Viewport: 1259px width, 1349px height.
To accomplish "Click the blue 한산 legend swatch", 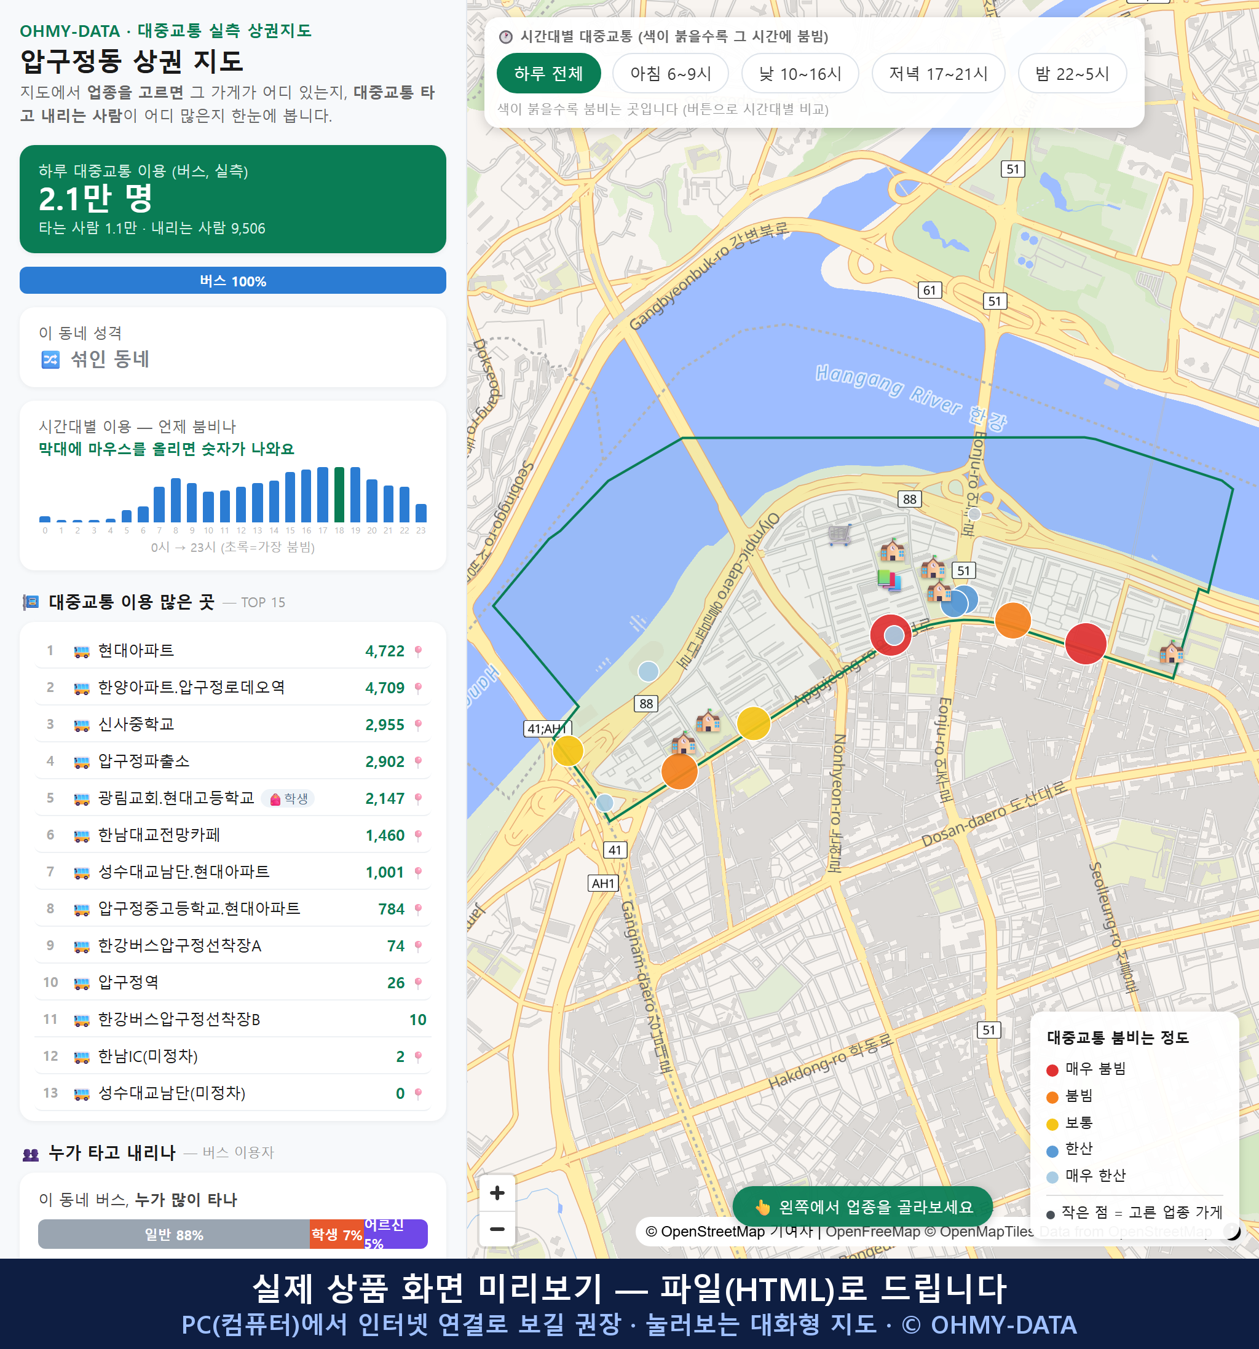I will [x=1052, y=1151].
